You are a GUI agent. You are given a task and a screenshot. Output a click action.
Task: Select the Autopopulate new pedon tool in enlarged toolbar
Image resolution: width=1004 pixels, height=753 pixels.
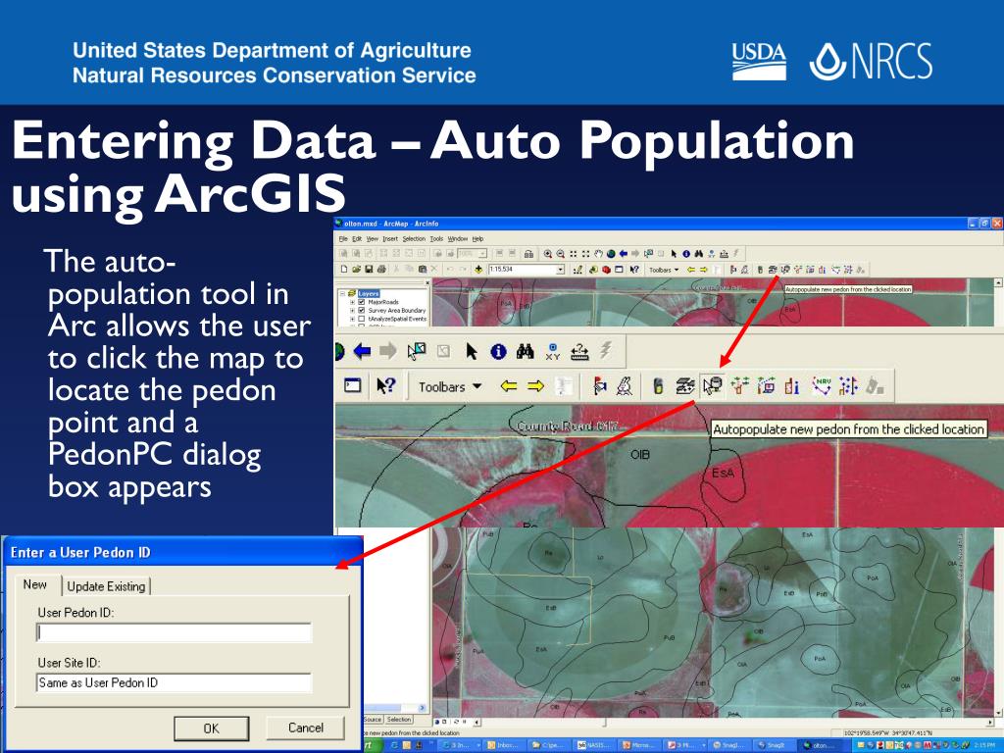[712, 385]
